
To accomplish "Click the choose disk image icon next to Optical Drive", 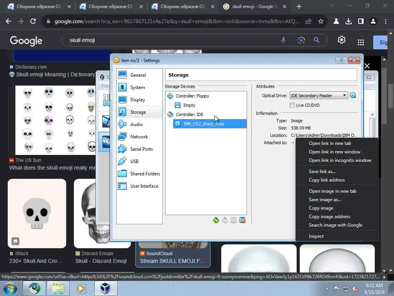I will pos(353,96).
